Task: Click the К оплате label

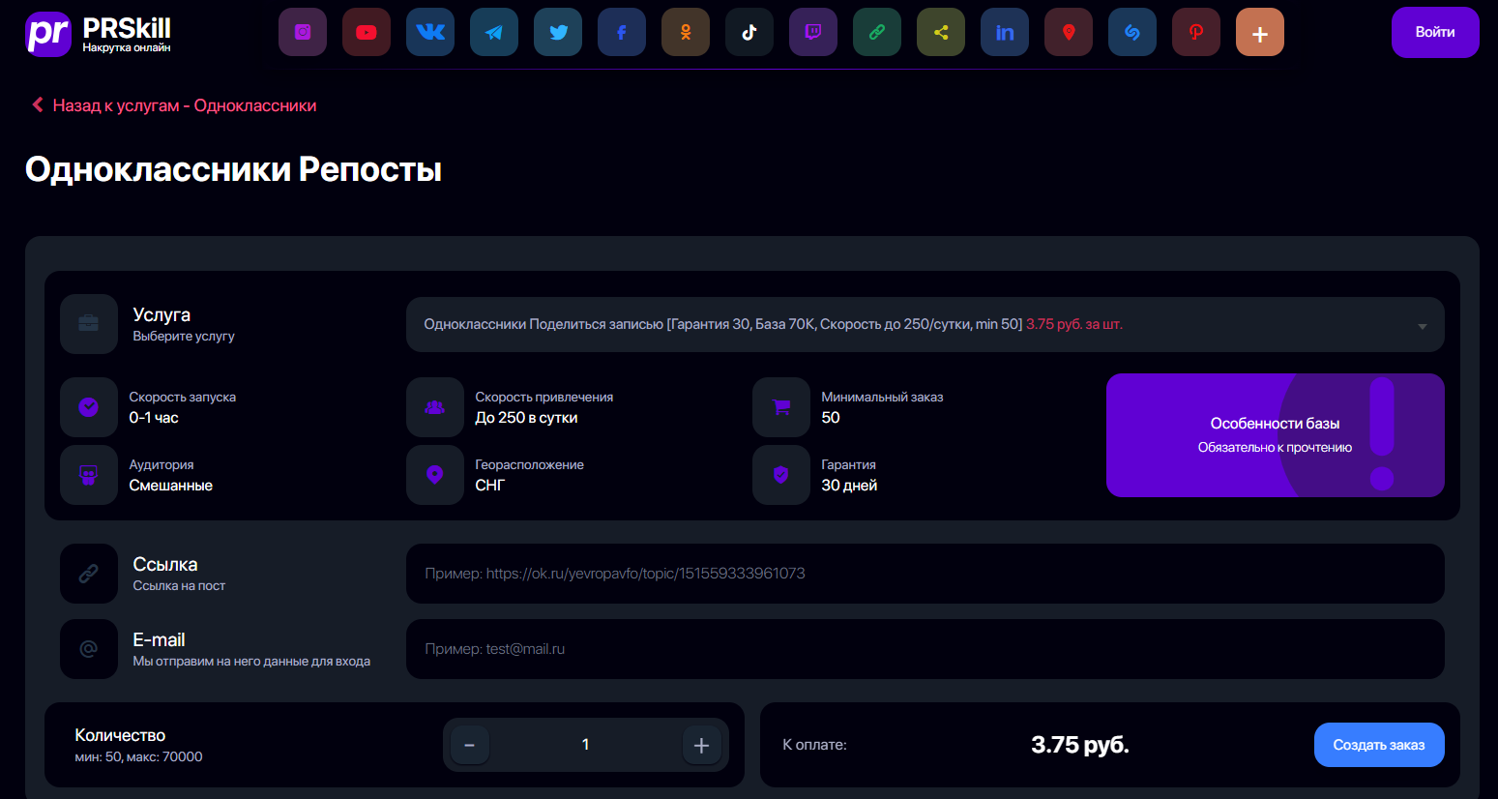Action: 814,745
